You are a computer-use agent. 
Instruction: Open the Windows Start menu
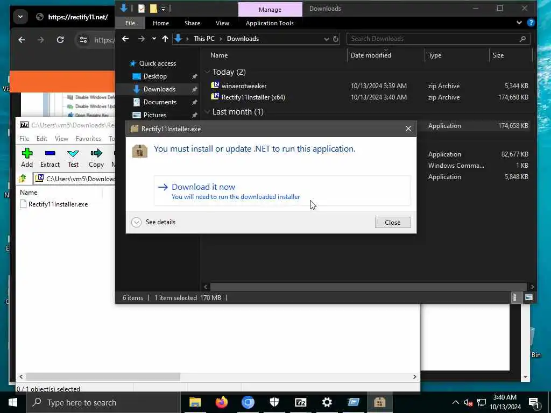coord(13,402)
